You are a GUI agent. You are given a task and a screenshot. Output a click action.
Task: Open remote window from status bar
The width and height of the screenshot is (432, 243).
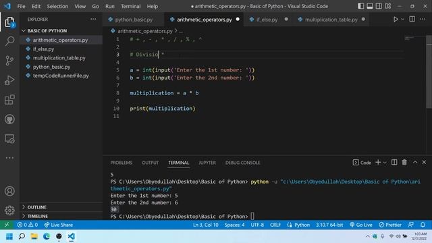pos(7,225)
